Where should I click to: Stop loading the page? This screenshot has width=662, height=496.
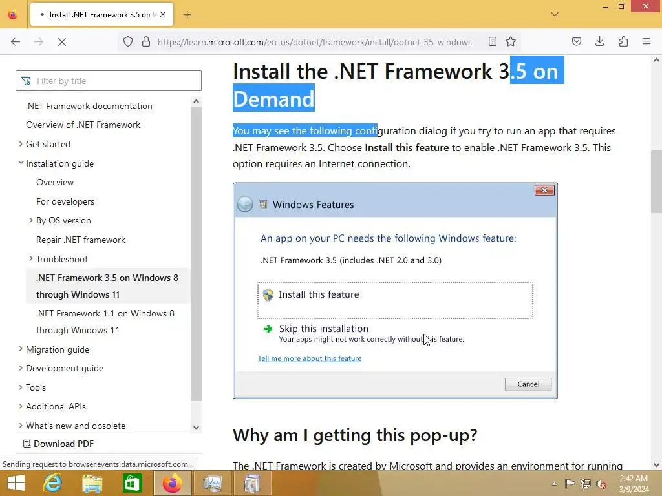61,42
